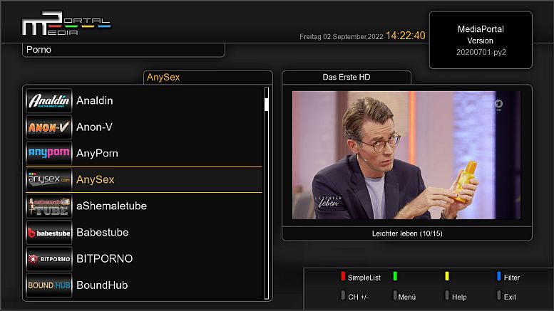Click the green color key
This screenshot has height=311, width=554.
395,277
